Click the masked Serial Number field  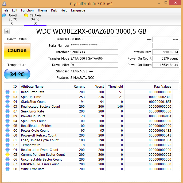point(94,46)
